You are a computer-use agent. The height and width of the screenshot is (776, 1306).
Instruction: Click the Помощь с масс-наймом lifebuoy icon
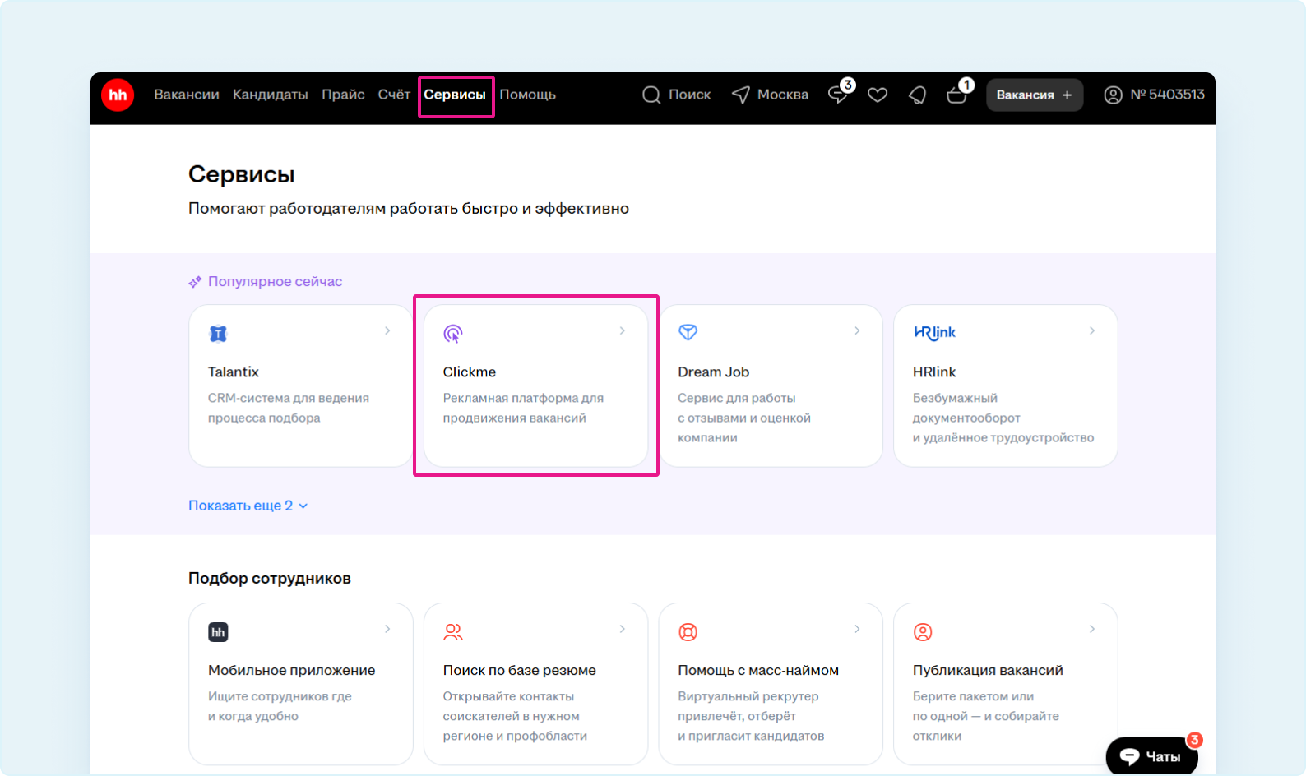(688, 632)
